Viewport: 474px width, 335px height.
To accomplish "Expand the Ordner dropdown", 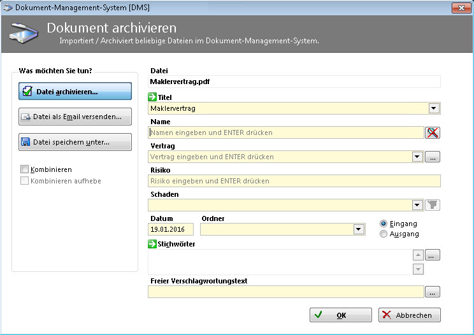I will coord(357,229).
